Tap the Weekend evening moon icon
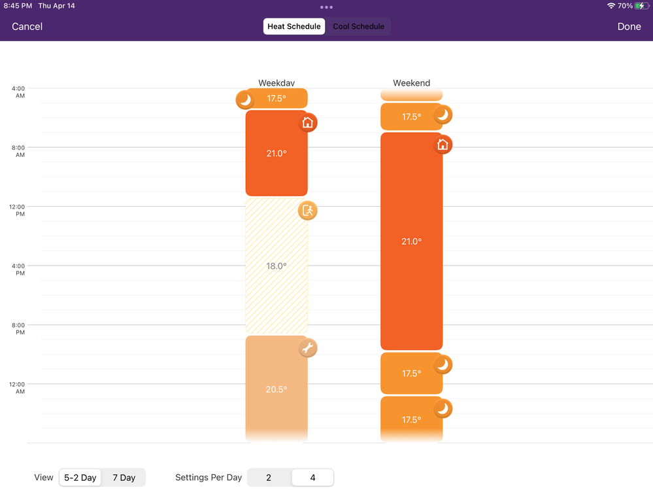Screen dimensions: 653x490 click(x=443, y=365)
